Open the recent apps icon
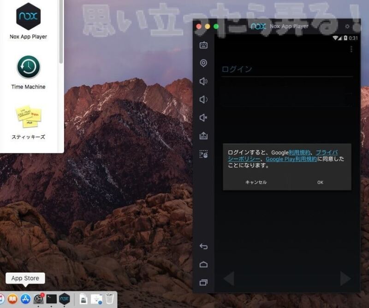The width and height of the screenshot is (369, 308). (x=203, y=282)
